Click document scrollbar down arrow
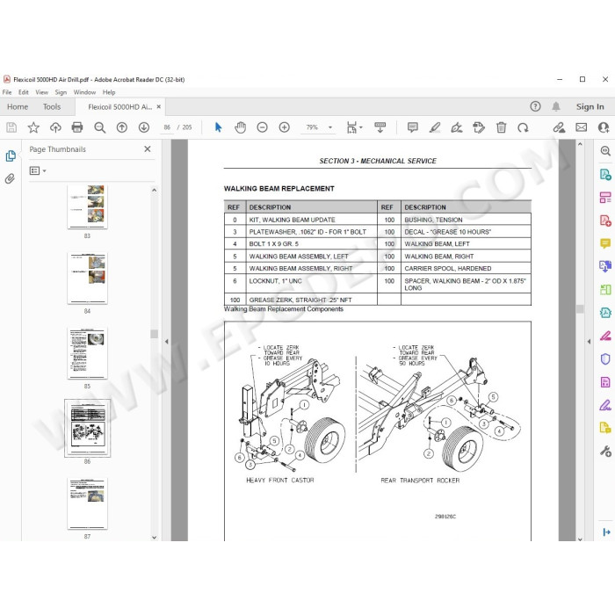The height and width of the screenshot is (615, 615). pos(580,539)
